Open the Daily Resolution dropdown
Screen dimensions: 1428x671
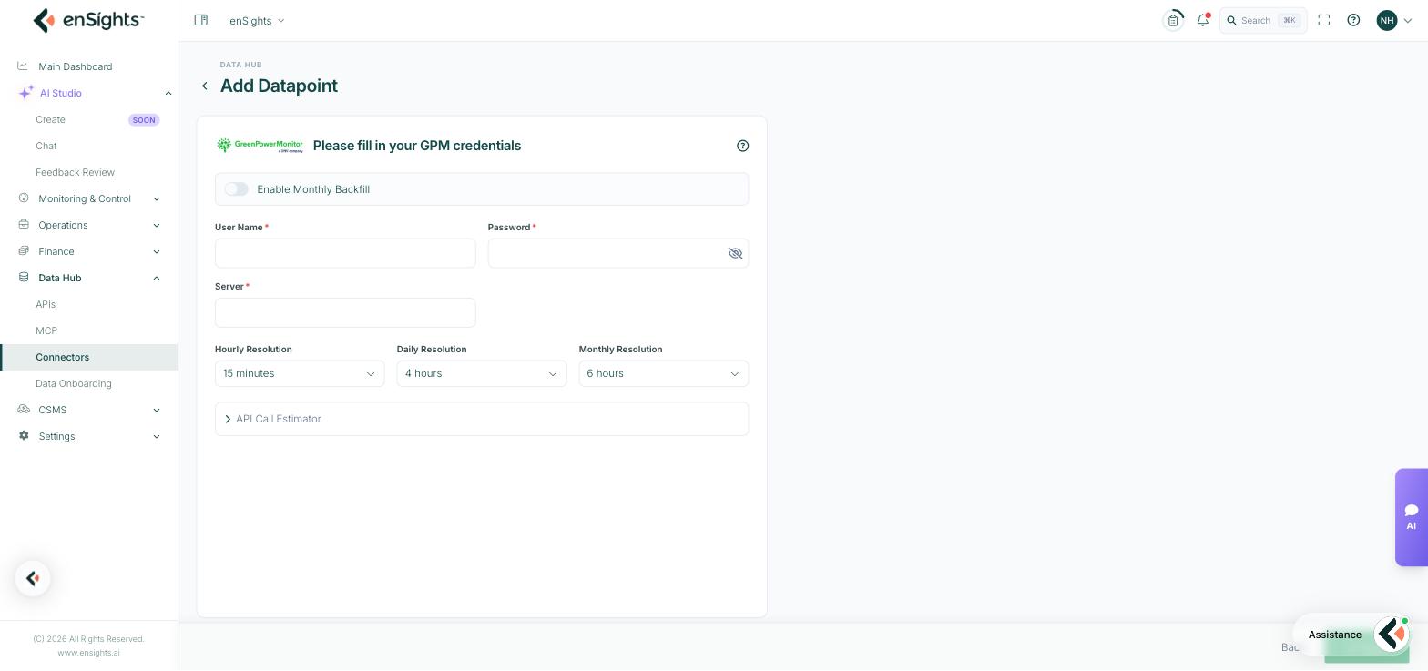click(x=482, y=373)
